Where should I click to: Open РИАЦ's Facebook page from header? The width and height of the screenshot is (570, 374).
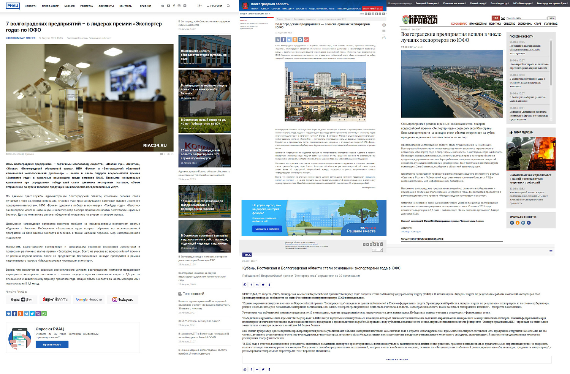(174, 6)
